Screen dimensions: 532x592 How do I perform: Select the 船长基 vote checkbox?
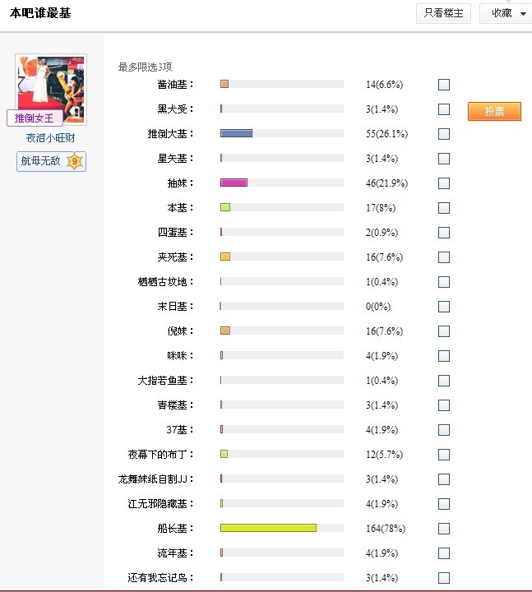444,528
